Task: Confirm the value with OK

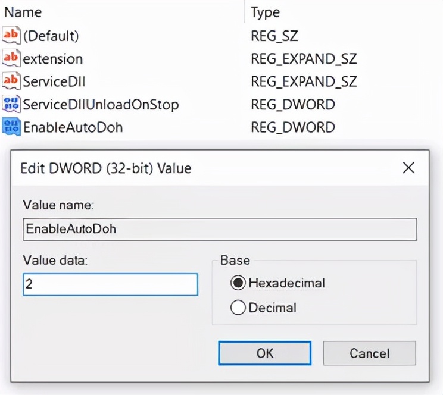Action: click(x=264, y=353)
